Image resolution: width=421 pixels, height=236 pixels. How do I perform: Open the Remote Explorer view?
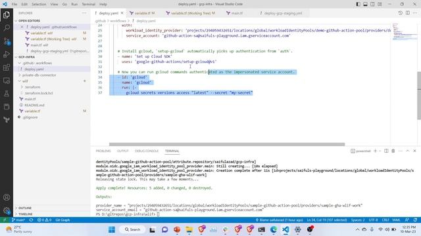(x=7, y=80)
